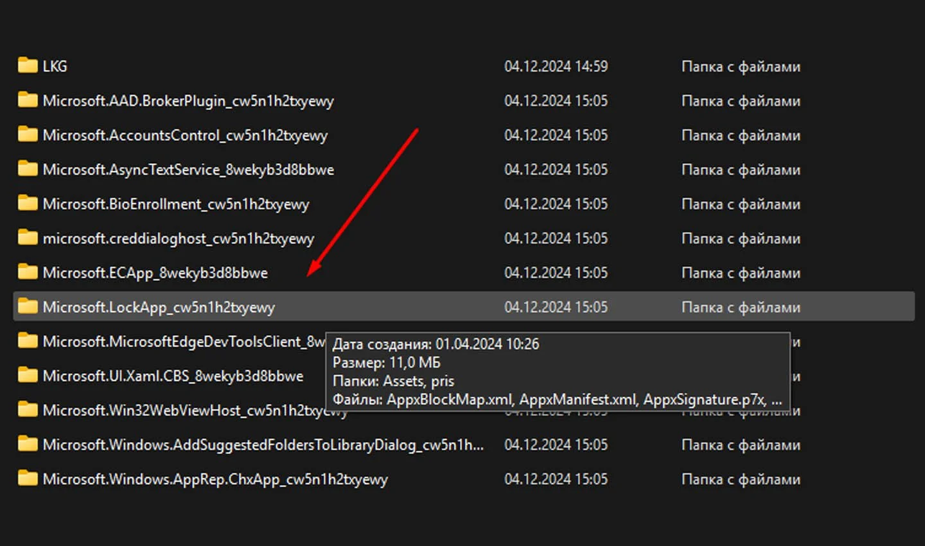Select the Microsoft.ECApp_8wekyb3d8bbwe folder name
Viewport: 925px width, 546px height.
(x=155, y=273)
